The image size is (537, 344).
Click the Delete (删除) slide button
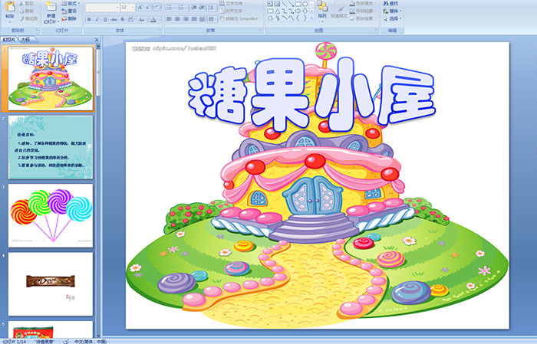[x=69, y=18]
